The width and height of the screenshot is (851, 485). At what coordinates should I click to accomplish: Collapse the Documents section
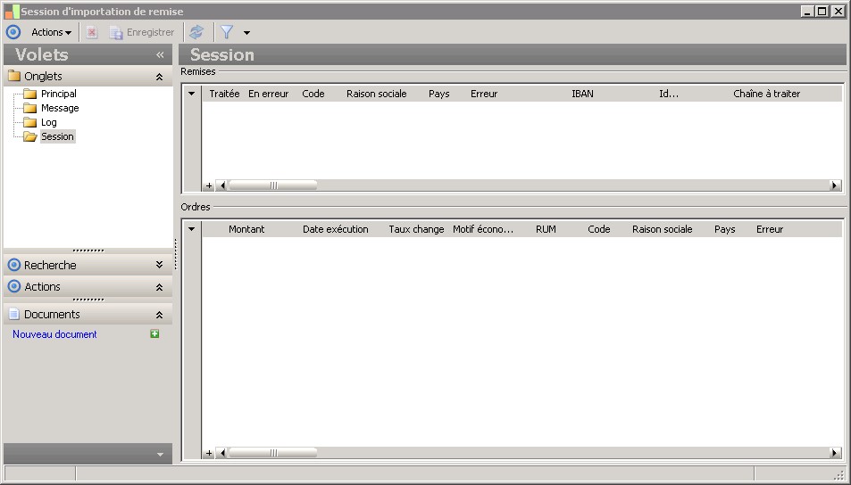[x=159, y=315]
